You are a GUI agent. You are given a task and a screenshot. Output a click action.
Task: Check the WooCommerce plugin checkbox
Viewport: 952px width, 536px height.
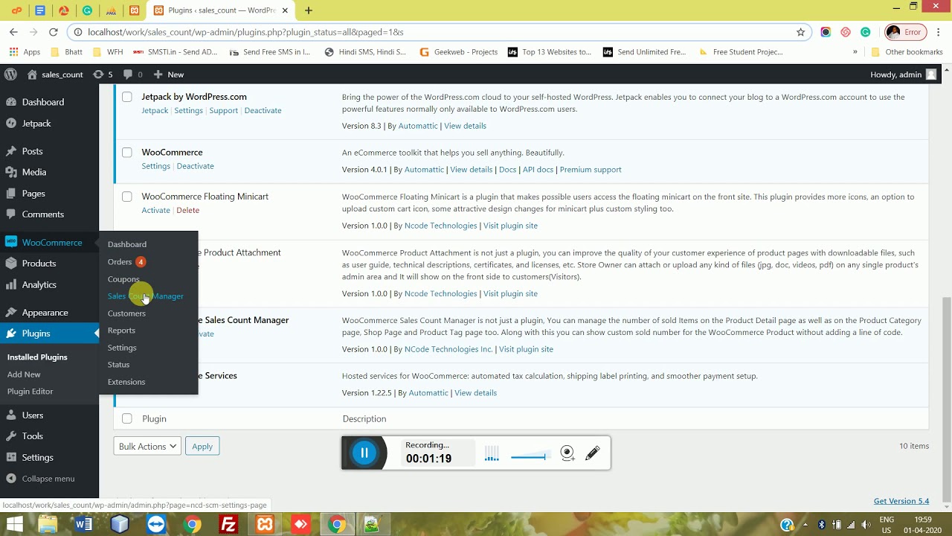[127, 153]
